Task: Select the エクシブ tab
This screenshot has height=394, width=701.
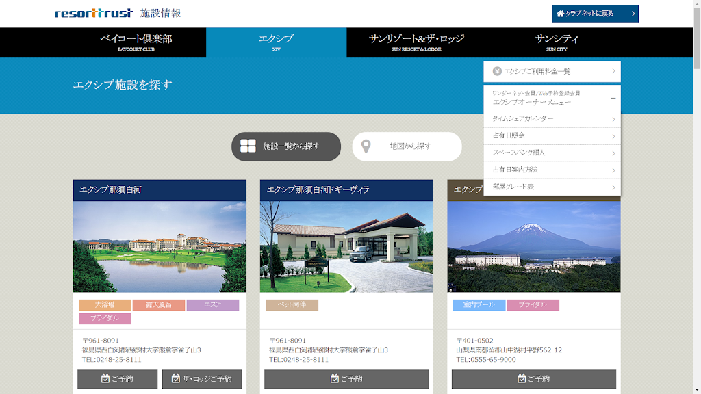Action: pyautogui.click(x=277, y=42)
